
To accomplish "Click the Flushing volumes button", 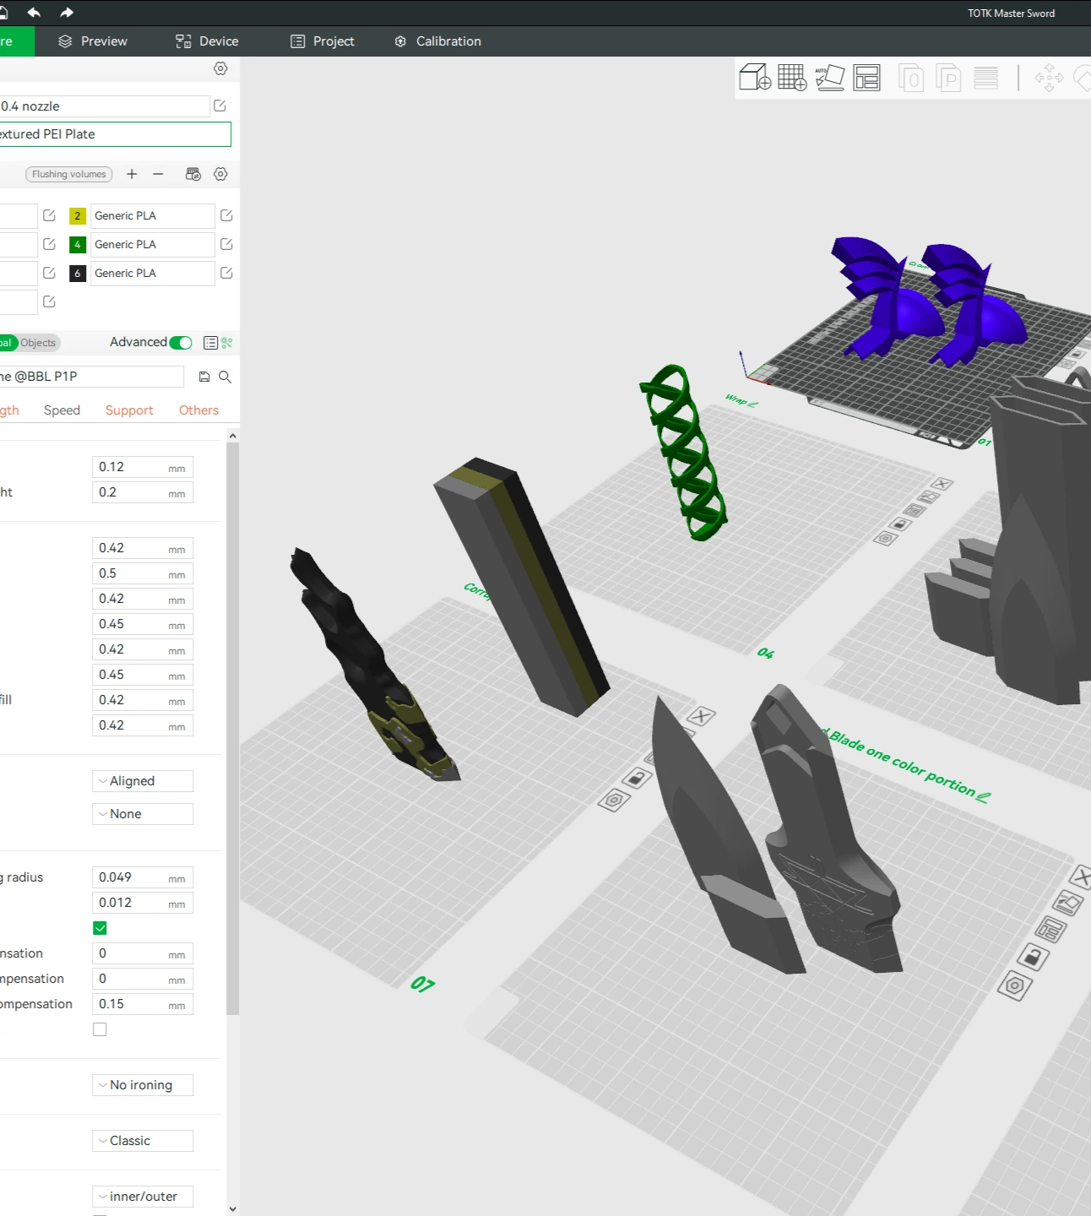I will coord(69,174).
